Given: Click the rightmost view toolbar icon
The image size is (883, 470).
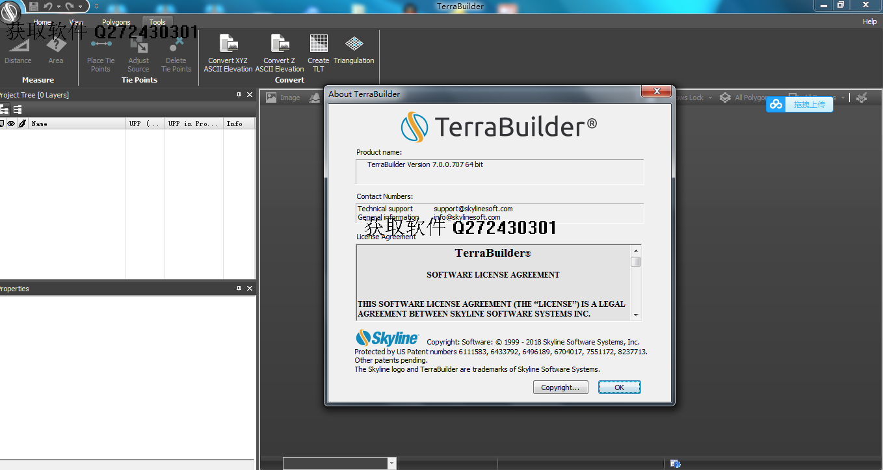Looking at the screenshot, I should pos(862,98).
